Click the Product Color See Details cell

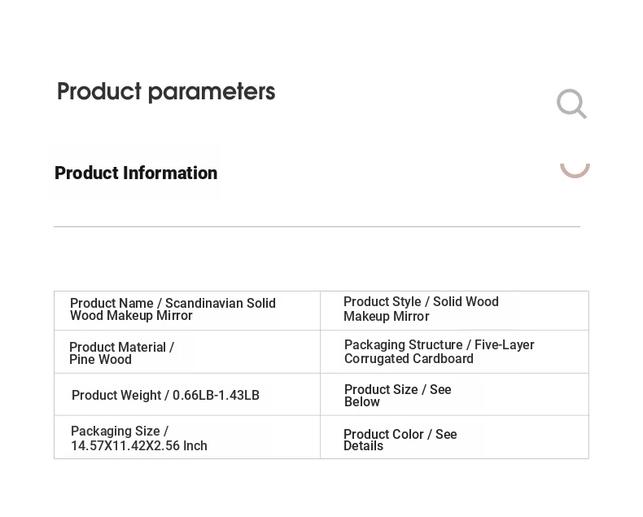tap(454, 438)
